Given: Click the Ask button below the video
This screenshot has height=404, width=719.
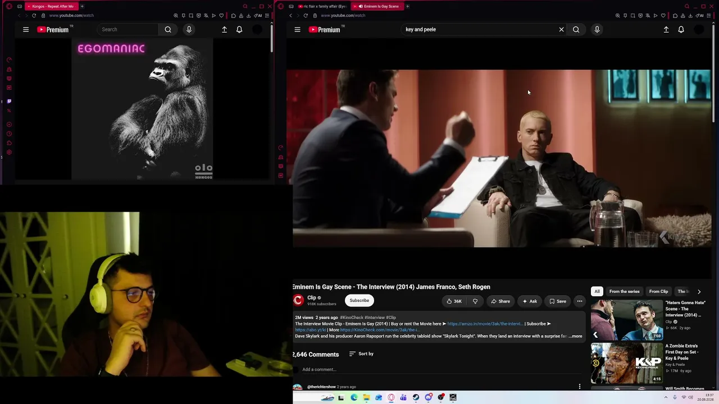Looking at the screenshot, I should 529,301.
